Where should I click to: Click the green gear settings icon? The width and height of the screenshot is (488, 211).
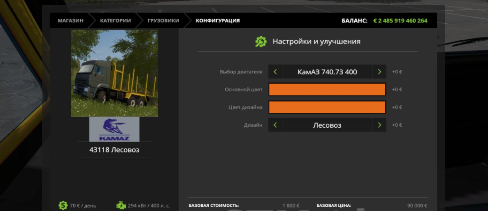click(x=260, y=42)
